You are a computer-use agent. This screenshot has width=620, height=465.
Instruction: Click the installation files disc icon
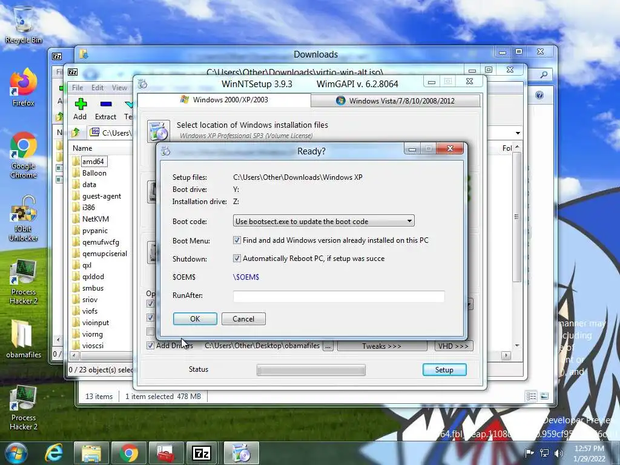coord(159,131)
